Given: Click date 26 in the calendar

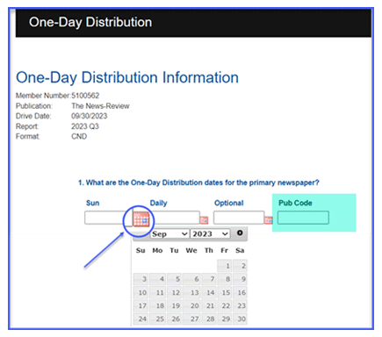Looking at the screenshot, I should coord(175,319).
